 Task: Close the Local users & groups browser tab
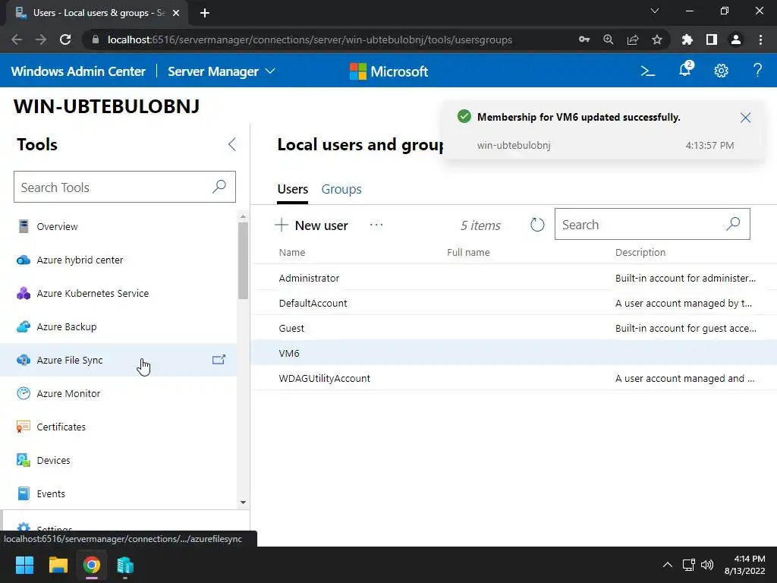coord(176,13)
